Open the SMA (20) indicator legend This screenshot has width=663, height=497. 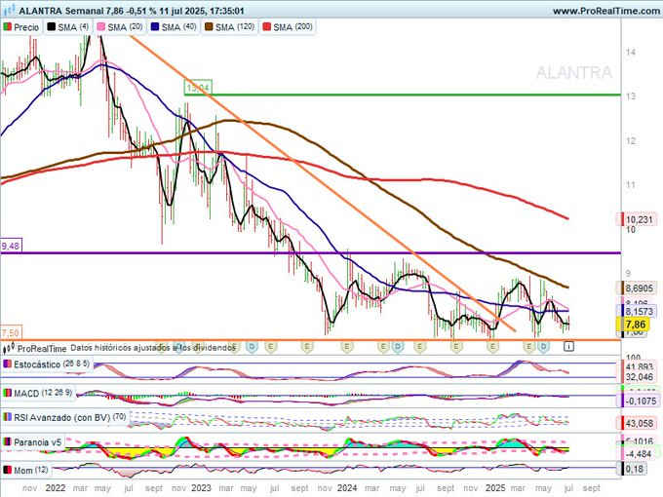click(x=120, y=27)
